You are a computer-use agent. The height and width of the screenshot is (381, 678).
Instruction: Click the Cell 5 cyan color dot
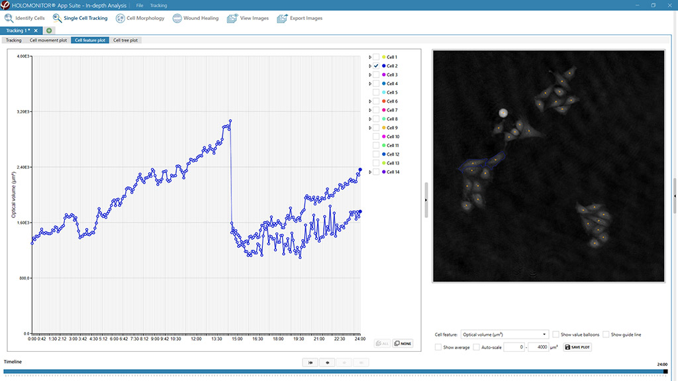click(383, 93)
